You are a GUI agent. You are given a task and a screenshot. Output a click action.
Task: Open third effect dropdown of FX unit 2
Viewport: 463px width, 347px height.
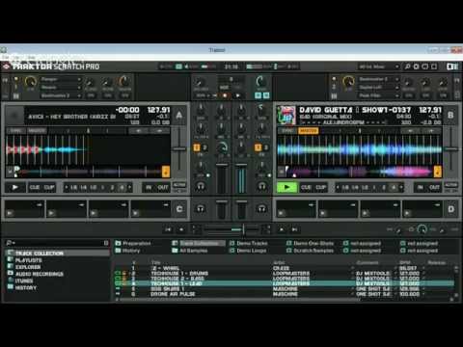coord(379,95)
